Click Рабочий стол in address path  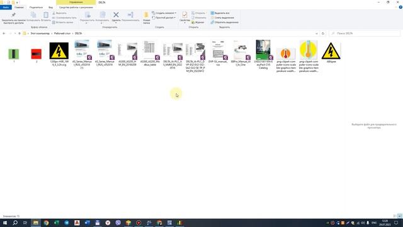pyautogui.click(x=62, y=33)
